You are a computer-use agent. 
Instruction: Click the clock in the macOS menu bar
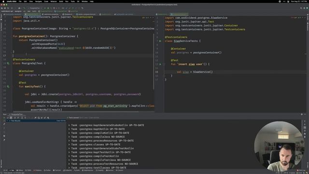pyautogui.click(x=299, y=1)
